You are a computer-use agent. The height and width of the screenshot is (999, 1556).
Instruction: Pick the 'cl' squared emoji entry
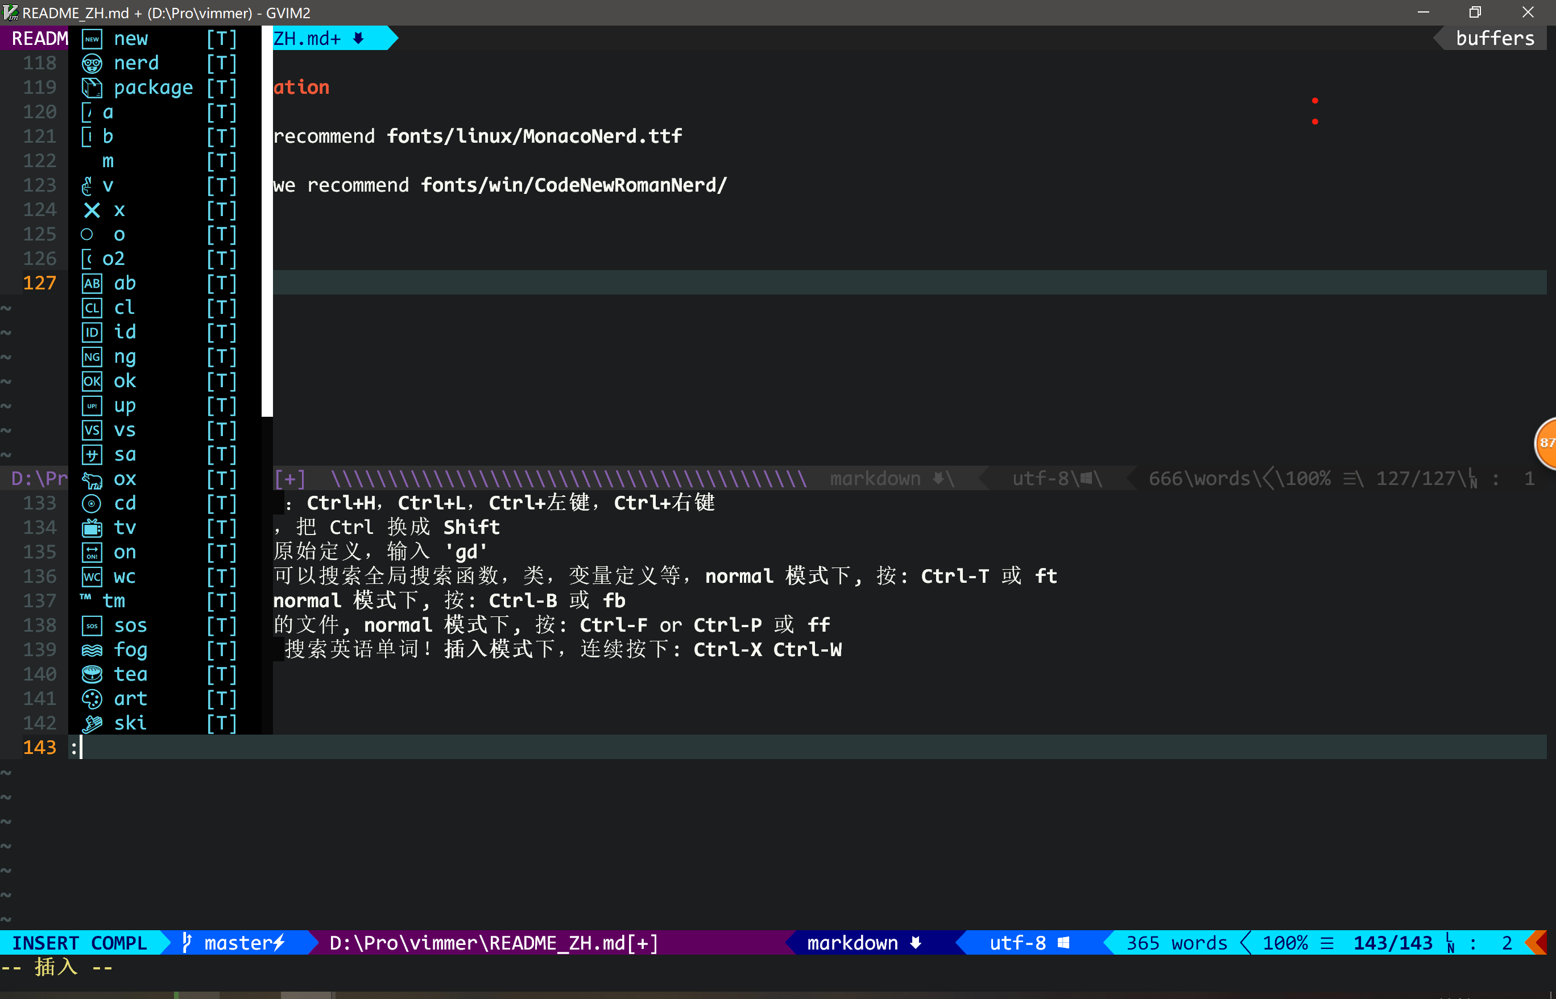click(x=165, y=308)
